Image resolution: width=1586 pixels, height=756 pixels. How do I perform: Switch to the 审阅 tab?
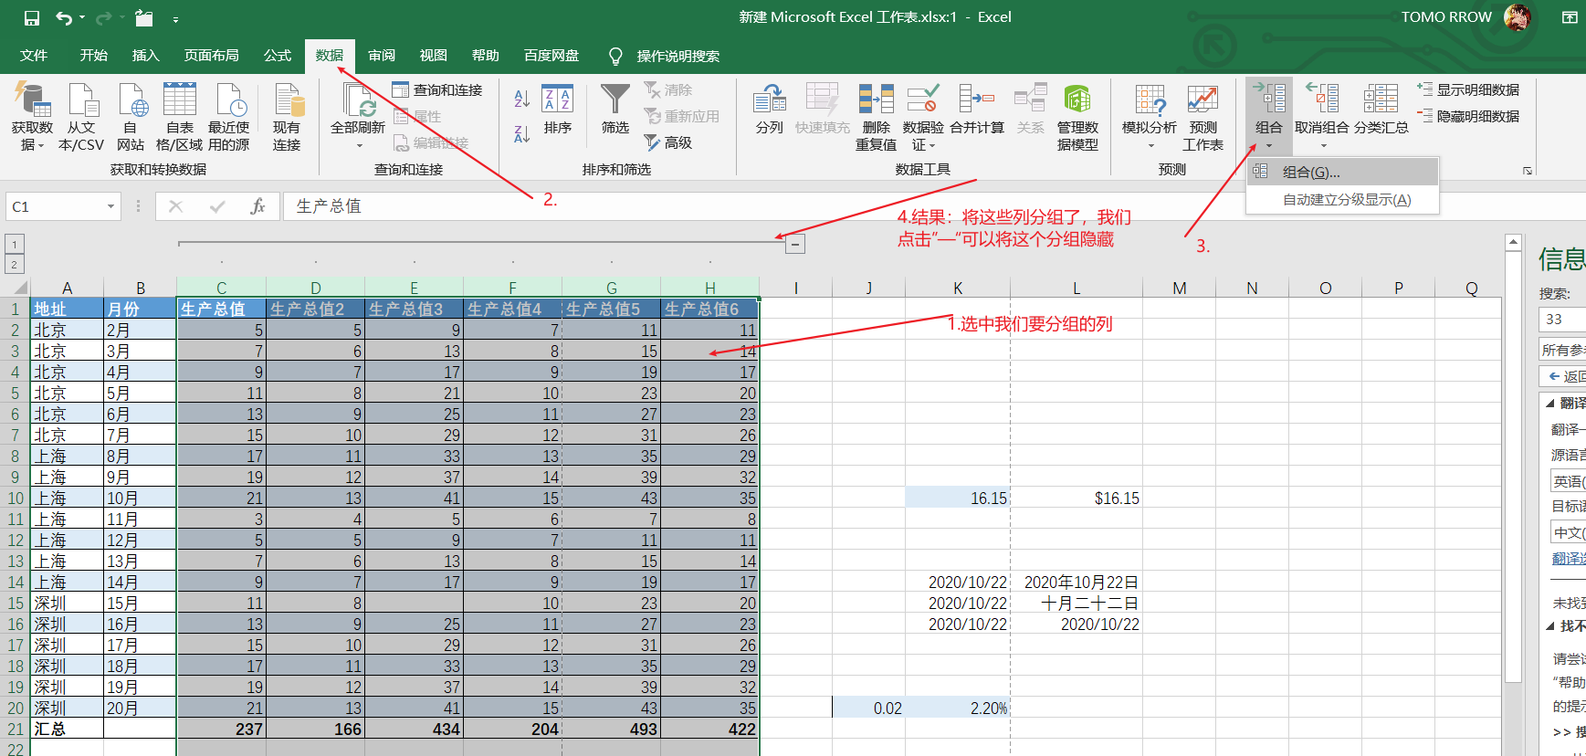pyautogui.click(x=382, y=56)
